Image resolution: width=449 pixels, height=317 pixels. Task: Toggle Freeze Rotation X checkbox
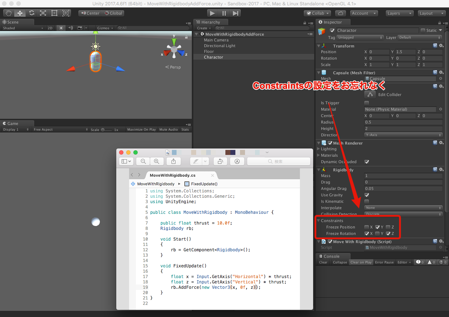(x=367, y=233)
